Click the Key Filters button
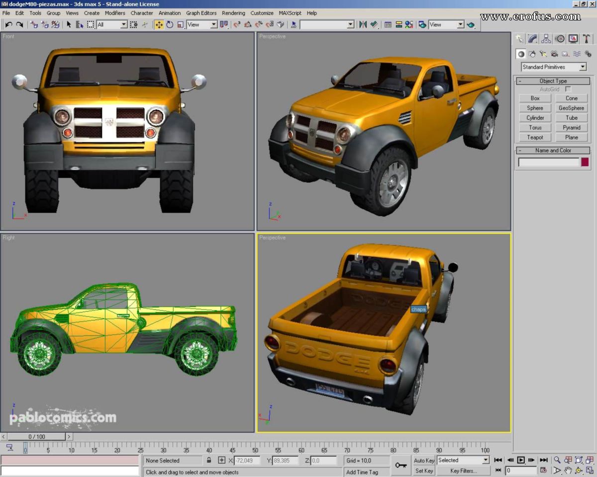Viewport: 597px width, 477px height. click(x=463, y=471)
